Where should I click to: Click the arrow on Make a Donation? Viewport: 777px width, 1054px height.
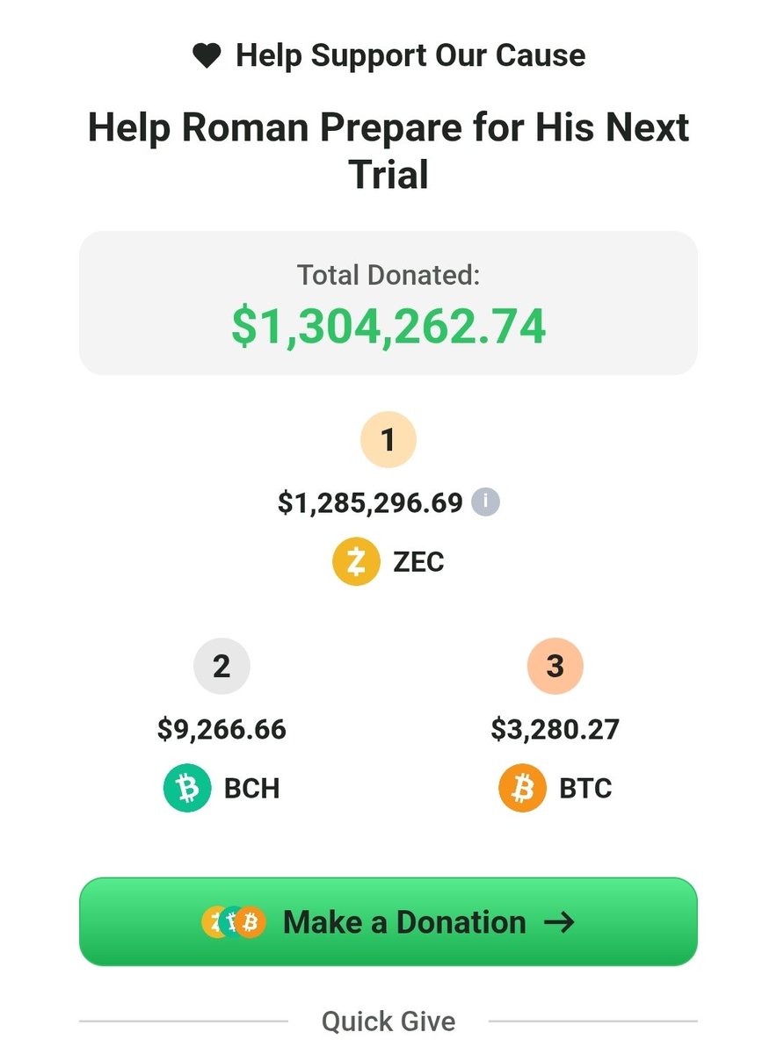click(x=559, y=922)
